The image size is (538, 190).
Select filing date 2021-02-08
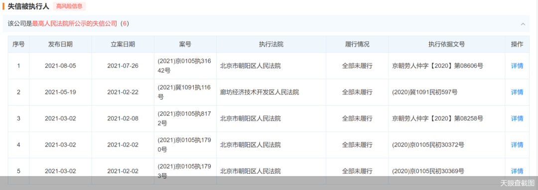[123, 119]
